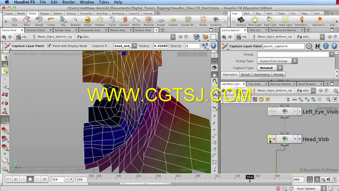This screenshot has width=339, height=191.
Task: Select the Group shelf tool
Action: [203, 21]
